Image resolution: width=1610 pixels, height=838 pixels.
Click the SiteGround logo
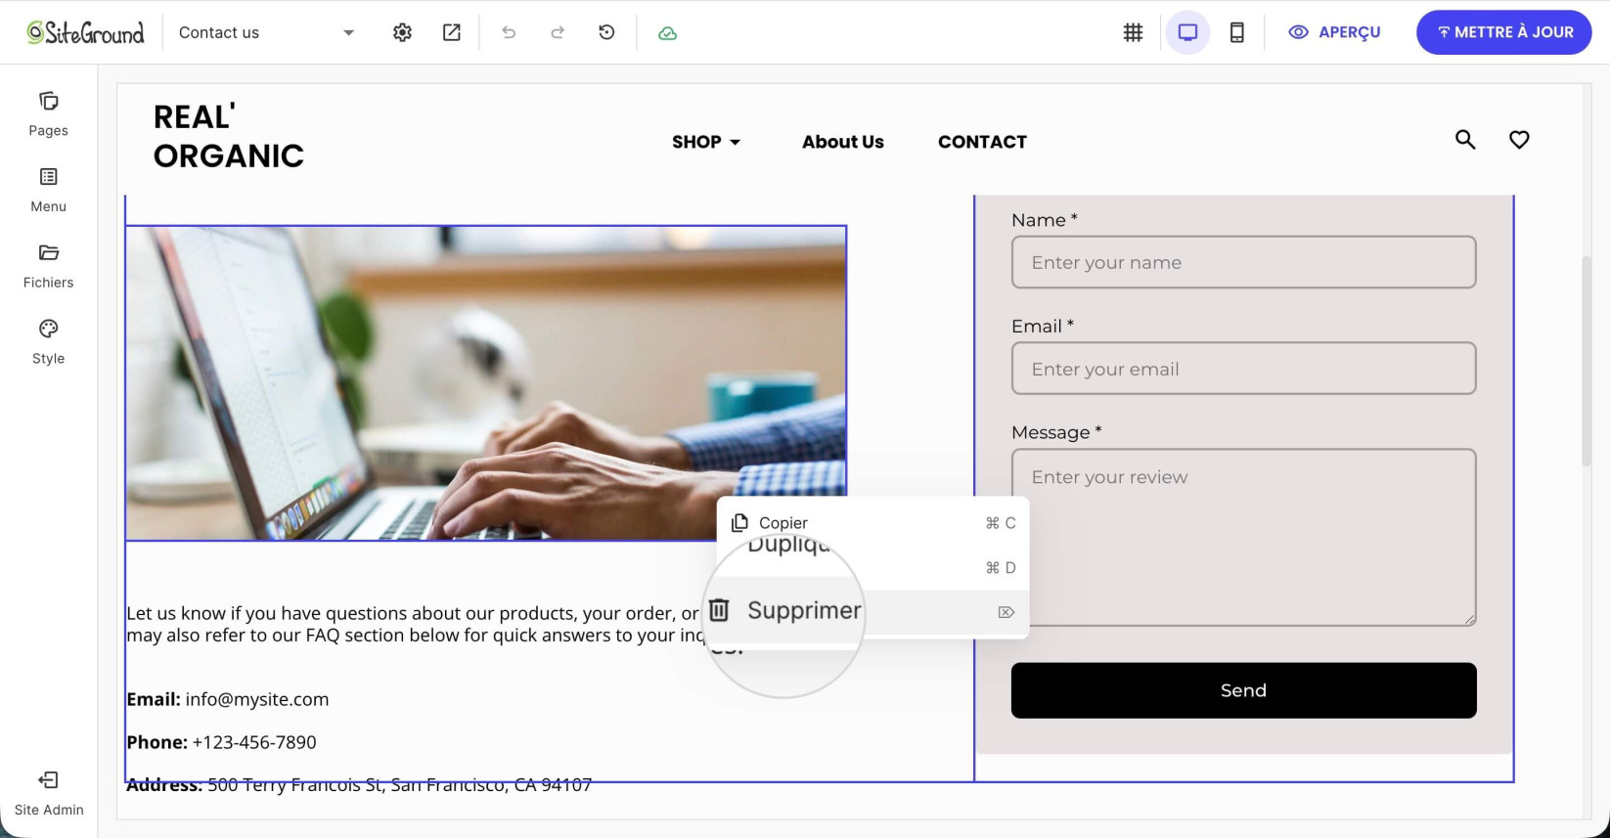85,32
